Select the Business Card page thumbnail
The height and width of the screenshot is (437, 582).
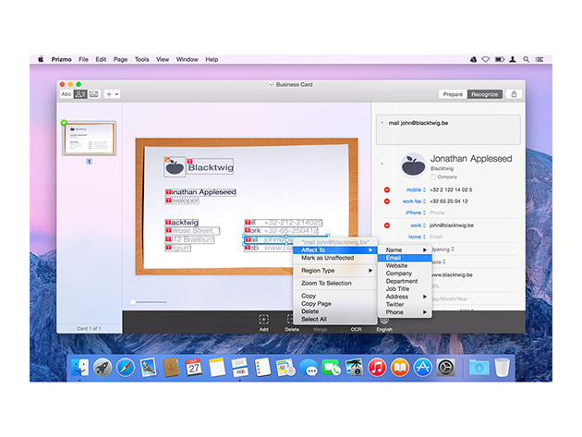pyautogui.click(x=89, y=138)
